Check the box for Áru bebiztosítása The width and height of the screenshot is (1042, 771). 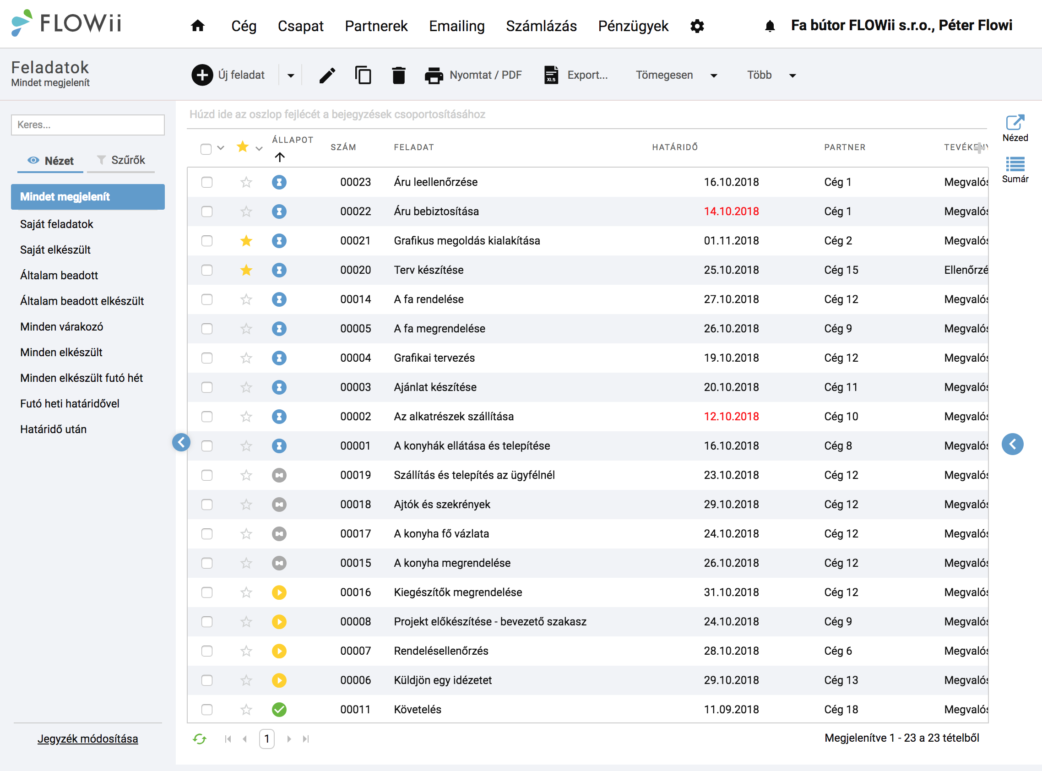(207, 212)
